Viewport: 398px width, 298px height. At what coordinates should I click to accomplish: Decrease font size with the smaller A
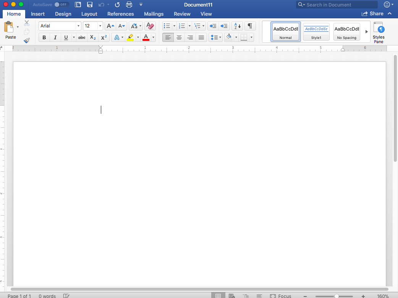(x=121, y=26)
